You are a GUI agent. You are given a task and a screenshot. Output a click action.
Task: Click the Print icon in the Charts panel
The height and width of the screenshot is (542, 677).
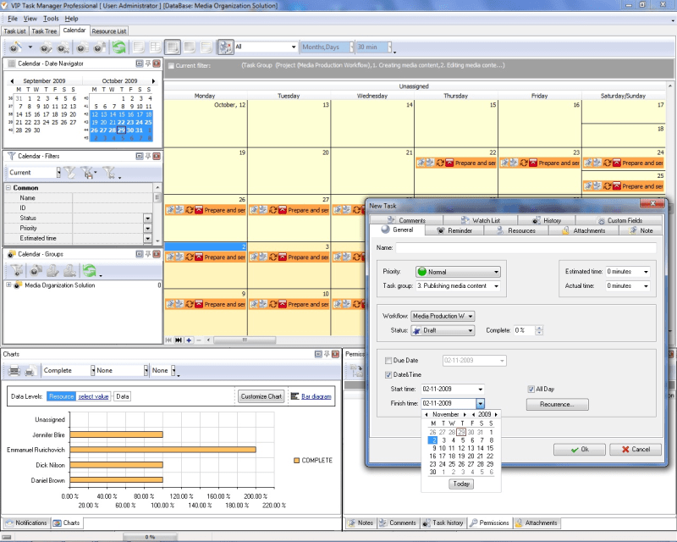click(13, 370)
